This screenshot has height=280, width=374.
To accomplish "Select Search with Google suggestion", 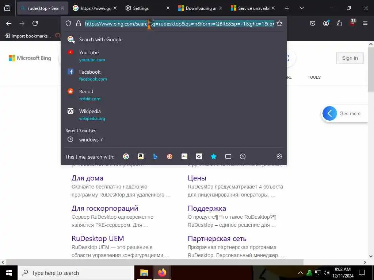I will point(174,39).
